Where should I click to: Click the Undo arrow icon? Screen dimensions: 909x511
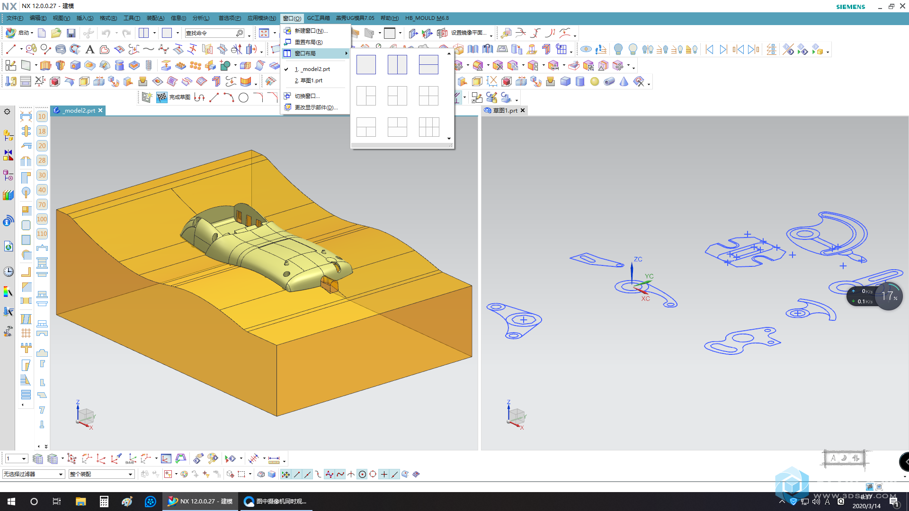click(x=106, y=33)
